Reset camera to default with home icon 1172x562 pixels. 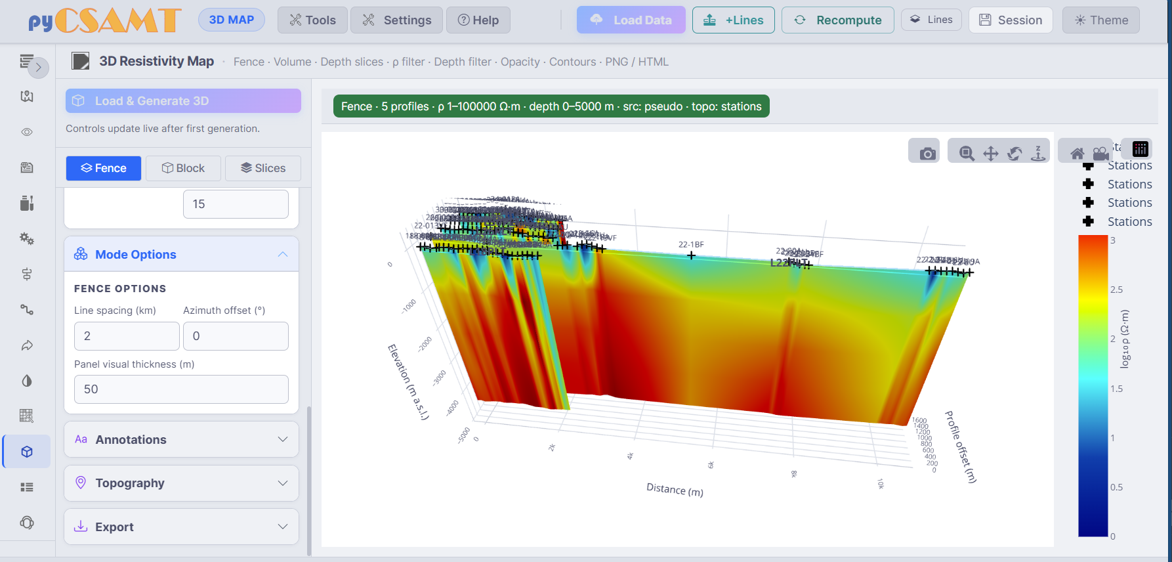point(1077,154)
